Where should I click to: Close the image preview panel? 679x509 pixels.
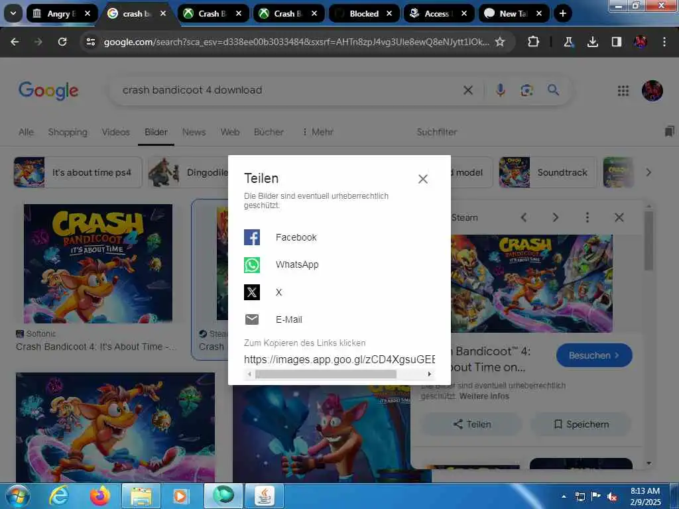coord(619,217)
